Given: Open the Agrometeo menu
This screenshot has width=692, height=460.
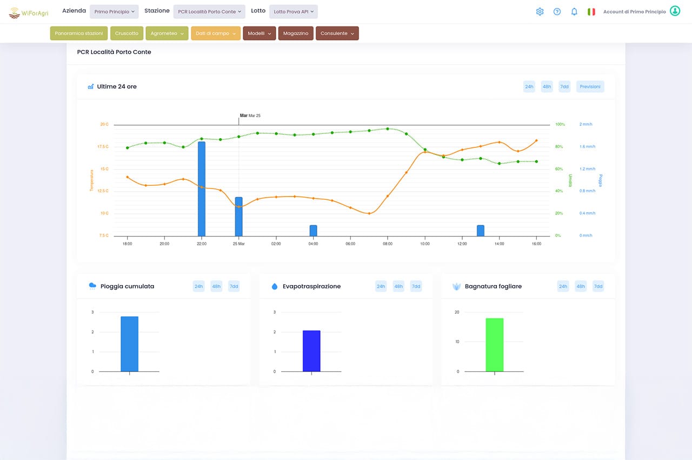Looking at the screenshot, I should 167,33.
